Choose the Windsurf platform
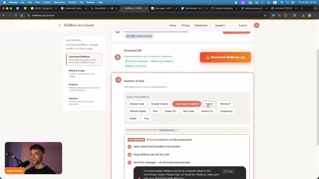Screen dimensions: 319x179 [225, 104]
